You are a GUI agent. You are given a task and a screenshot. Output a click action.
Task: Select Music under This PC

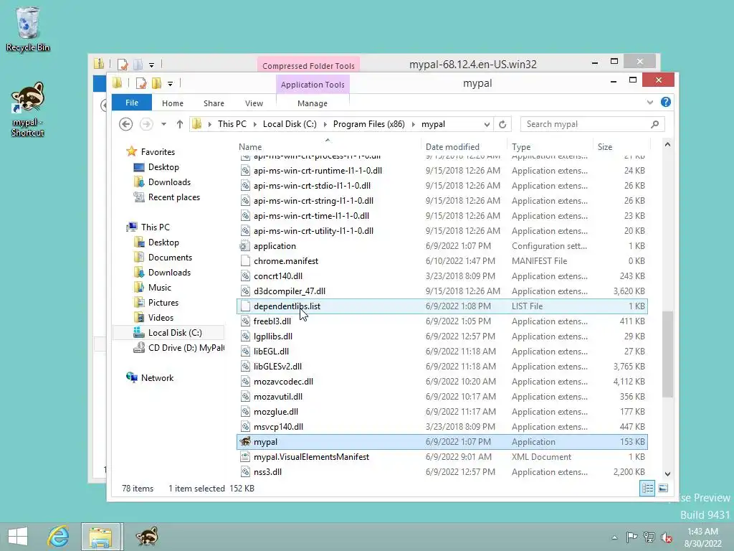(160, 287)
